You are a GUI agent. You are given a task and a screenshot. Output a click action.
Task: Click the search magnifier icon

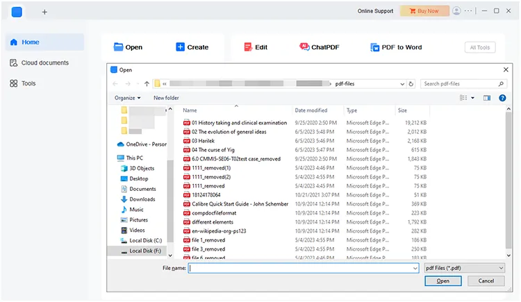tap(501, 84)
